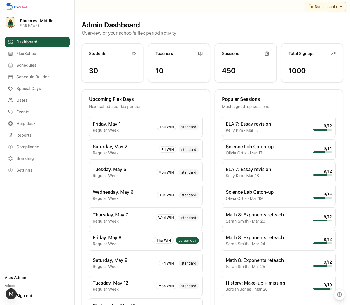Viewport: 350px width, 305px height.
Task: Click the Dashboard grid icon
Action: point(10,42)
